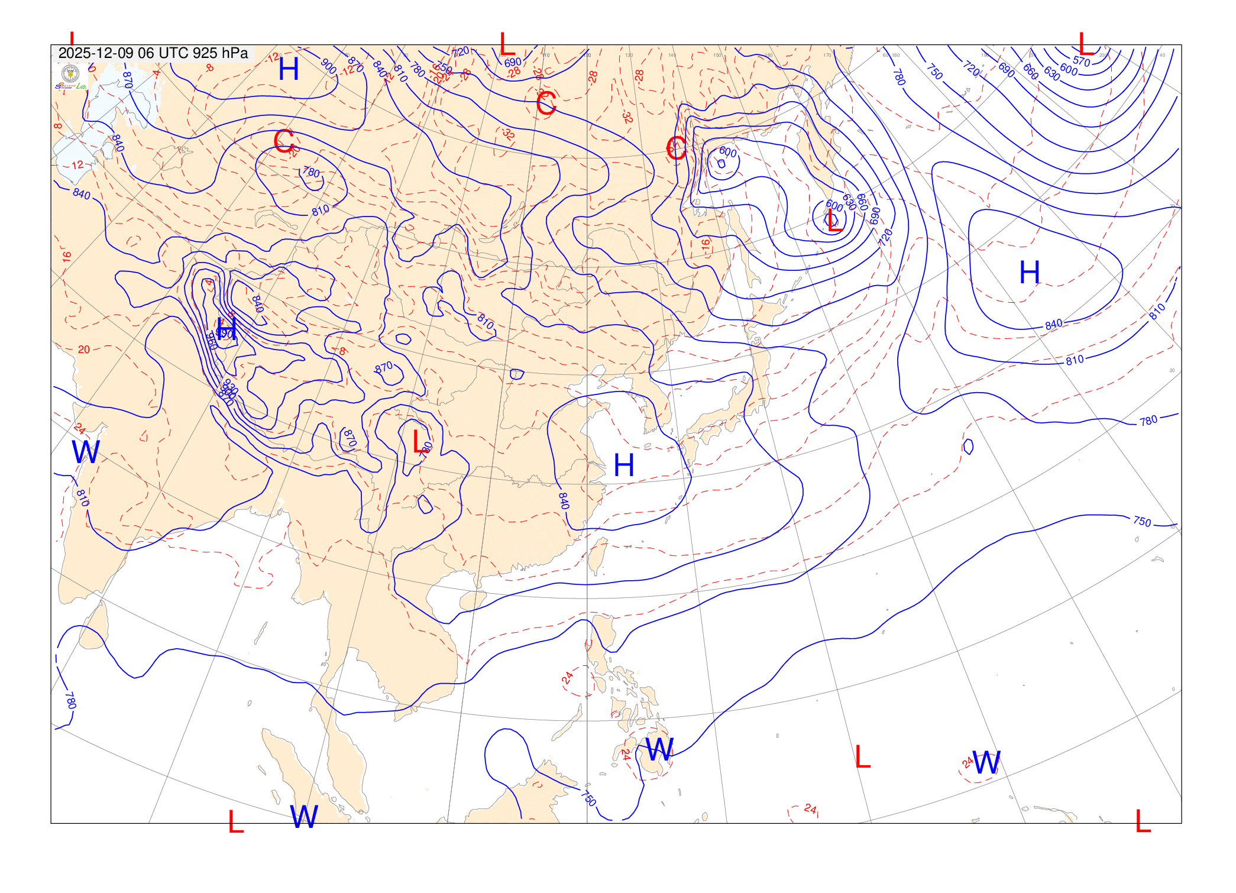This screenshot has height=893, width=1236.
Task: Click the 750 contour label at the right edge
Action: tap(1142, 522)
